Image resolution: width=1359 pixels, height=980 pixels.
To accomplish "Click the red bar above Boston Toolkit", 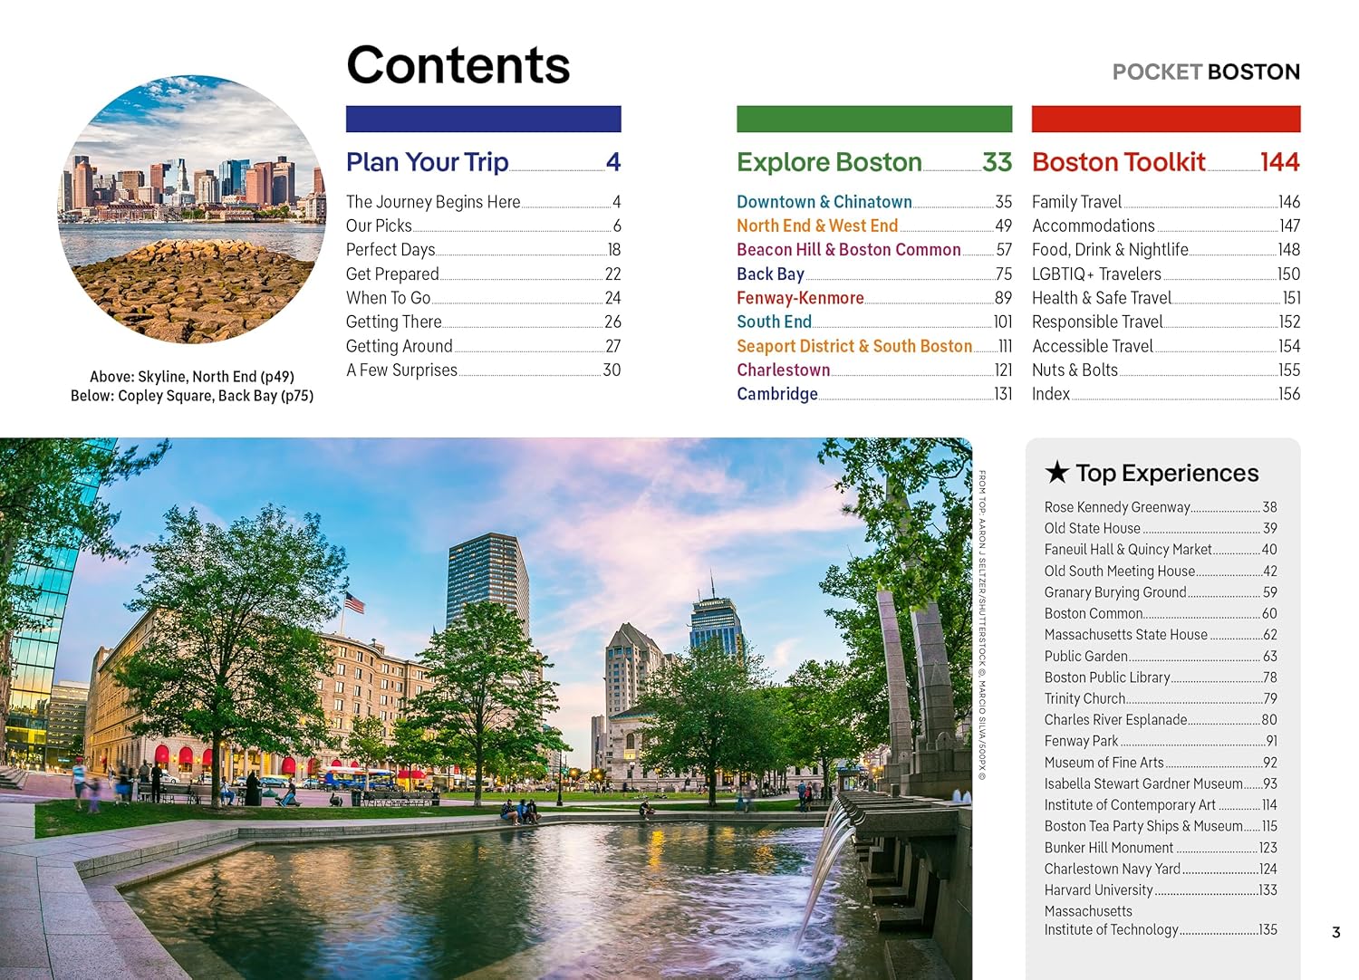I will [1165, 119].
